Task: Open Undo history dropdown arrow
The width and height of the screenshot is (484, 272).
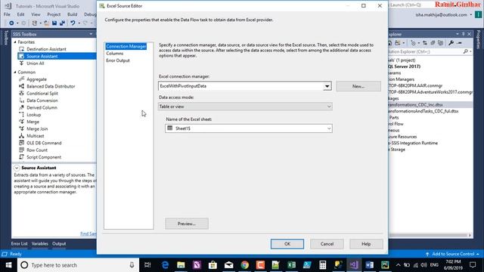Action: (79, 23)
